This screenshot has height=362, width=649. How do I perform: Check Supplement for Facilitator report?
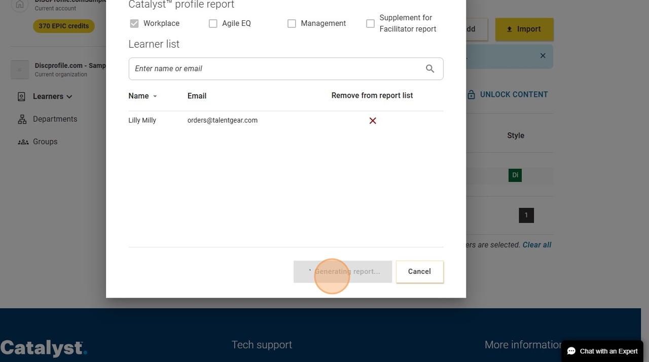(370, 23)
